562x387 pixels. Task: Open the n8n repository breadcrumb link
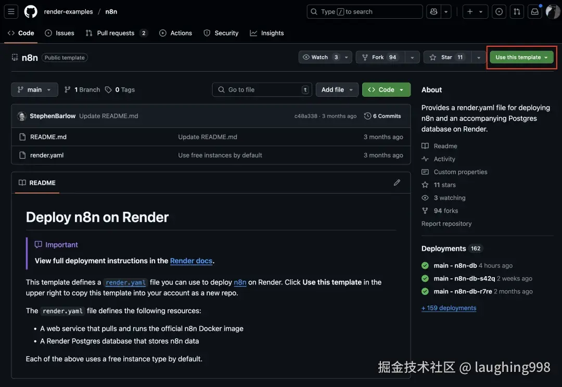coord(111,11)
